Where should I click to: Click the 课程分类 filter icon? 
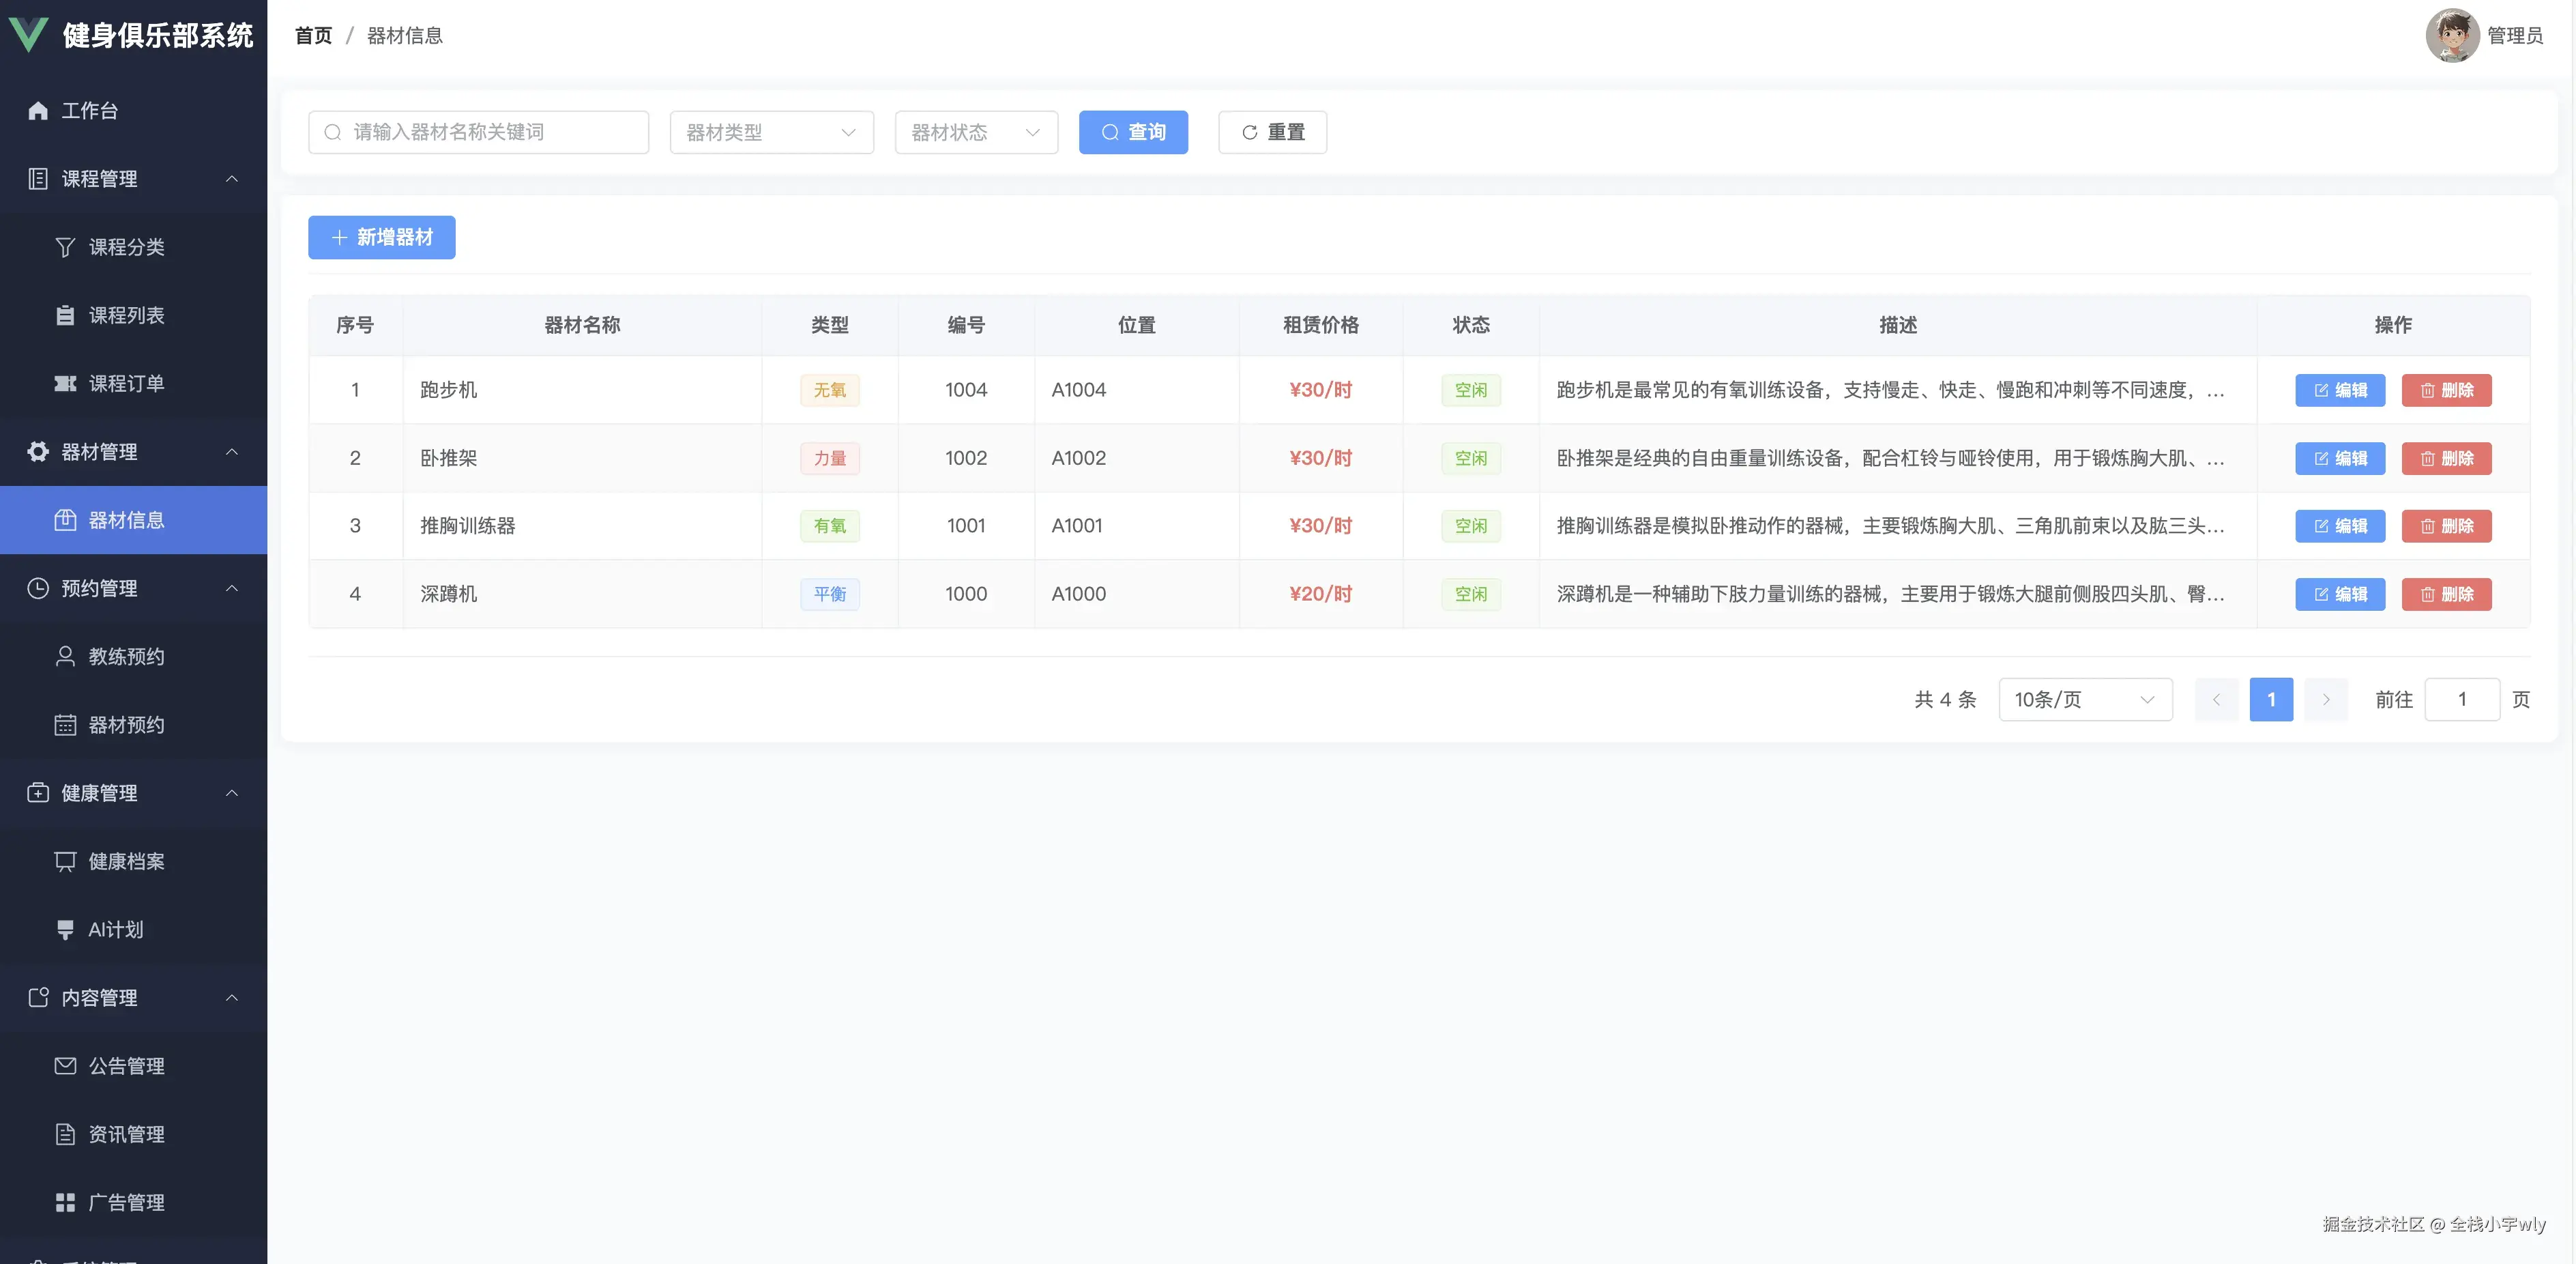click(x=65, y=247)
